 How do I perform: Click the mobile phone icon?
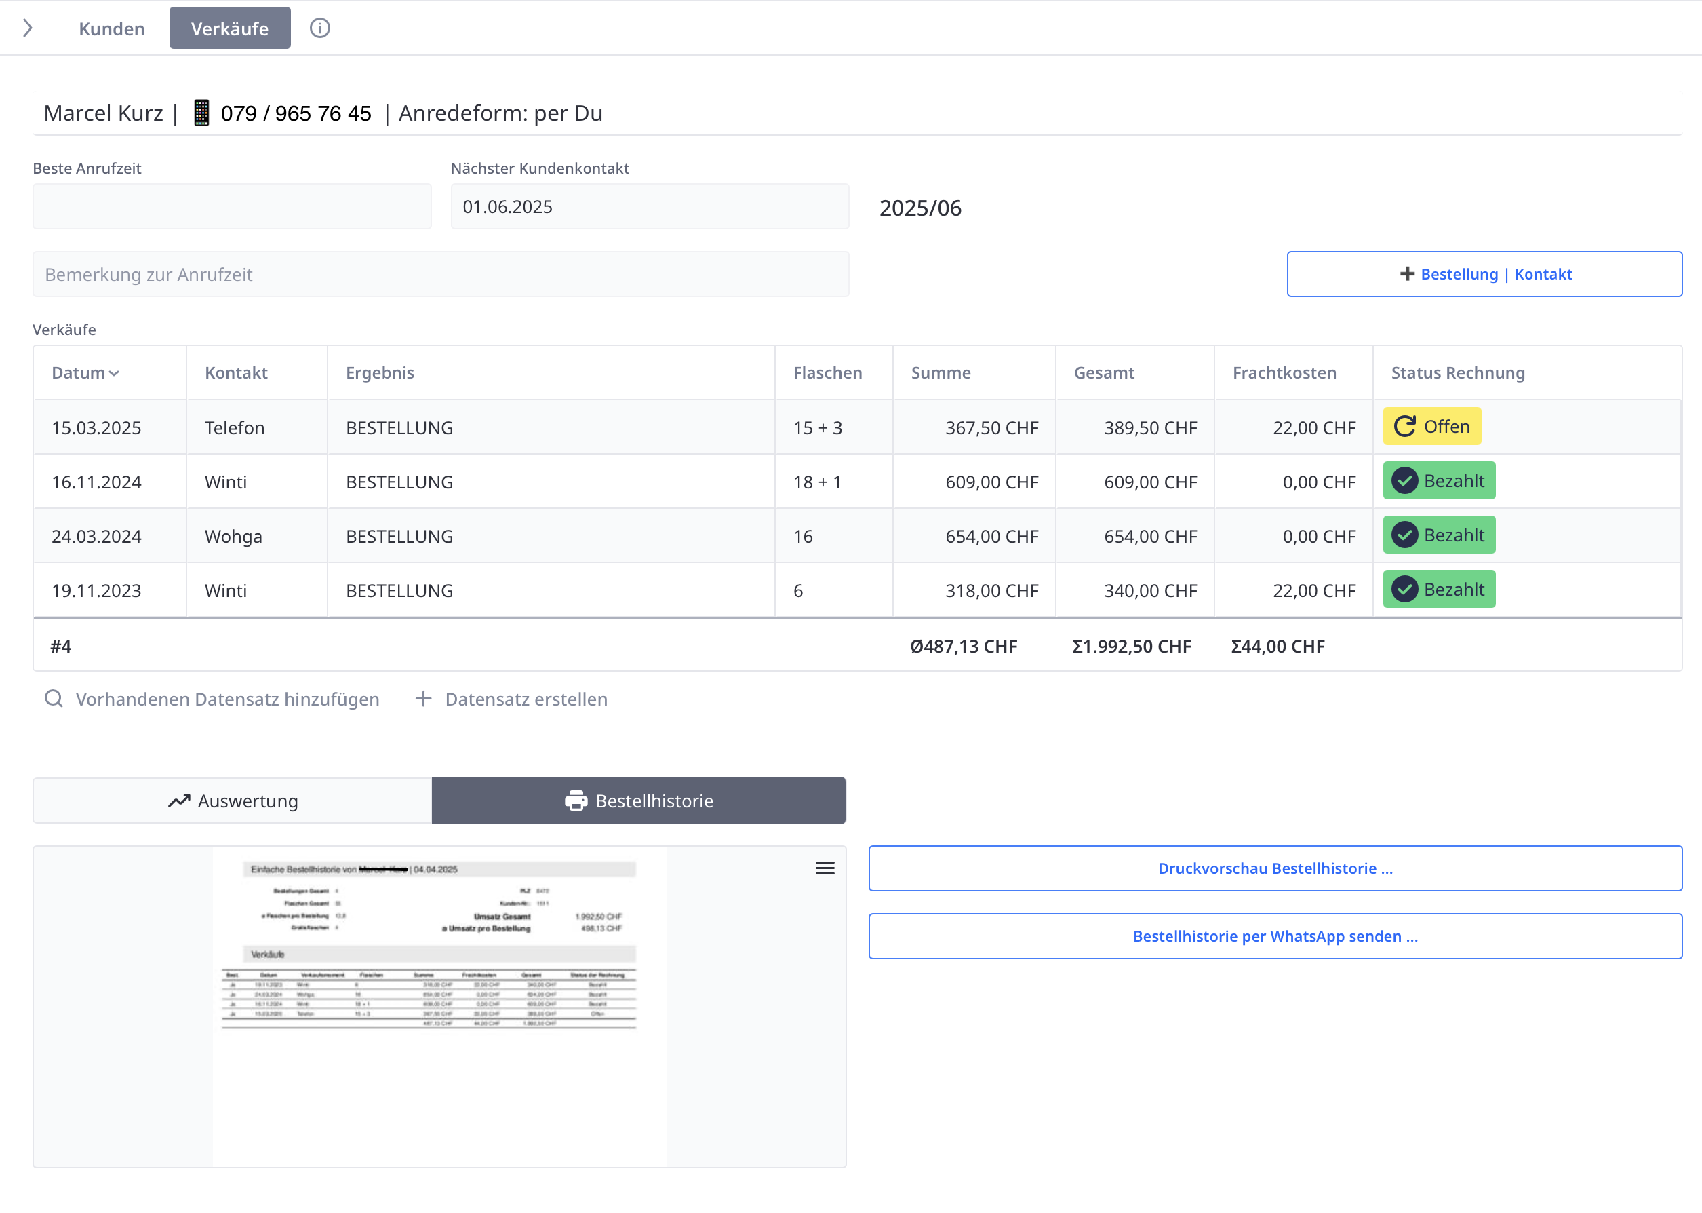201,113
